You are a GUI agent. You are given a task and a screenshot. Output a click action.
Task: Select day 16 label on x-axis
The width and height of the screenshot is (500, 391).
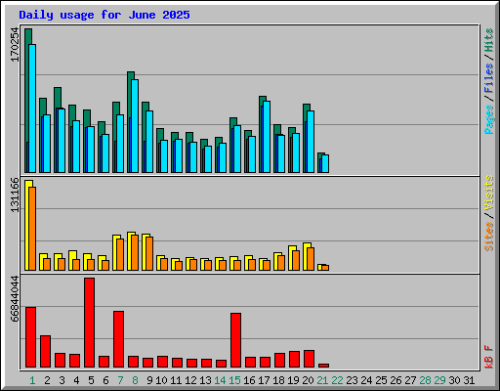tap(249, 380)
